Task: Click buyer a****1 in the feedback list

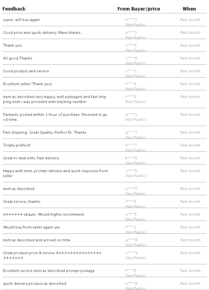Action: tap(131, 33)
